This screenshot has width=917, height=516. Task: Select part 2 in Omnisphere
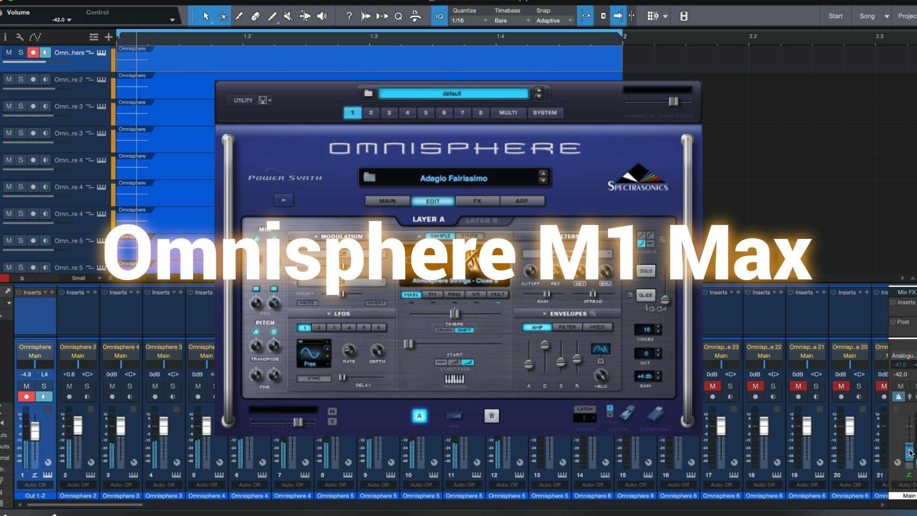pyautogui.click(x=371, y=113)
